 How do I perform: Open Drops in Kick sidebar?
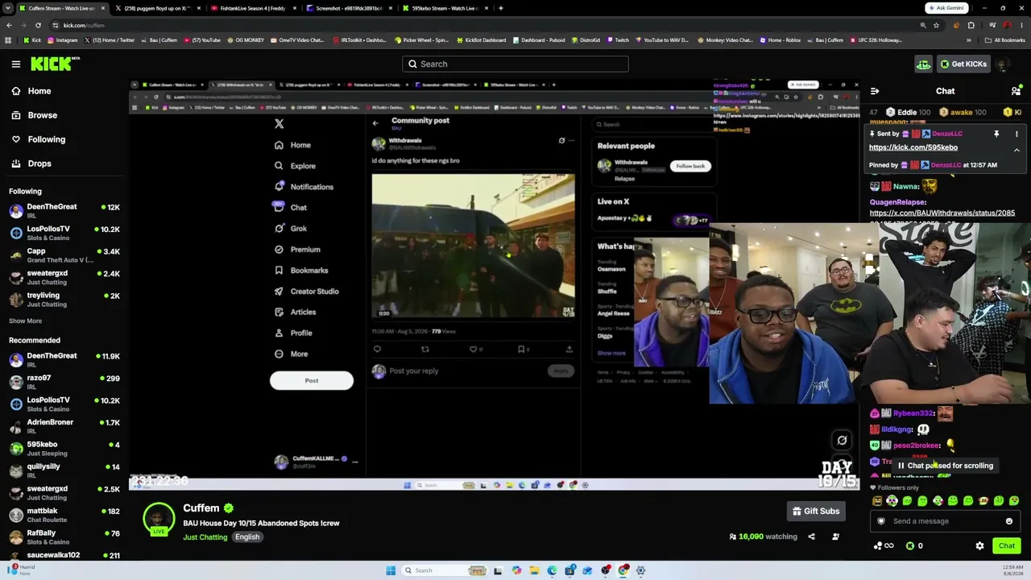(39, 164)
